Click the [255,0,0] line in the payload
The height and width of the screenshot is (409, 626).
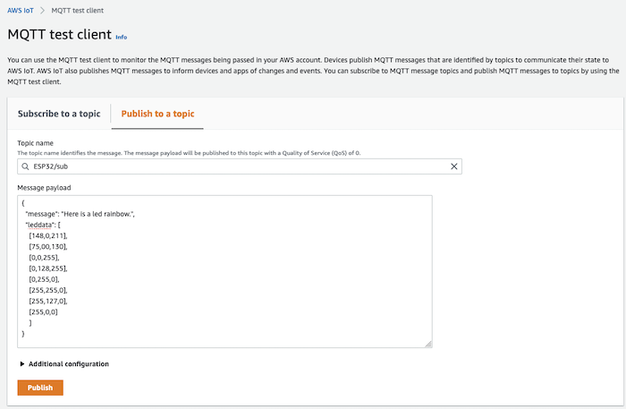tap(45, 311)
